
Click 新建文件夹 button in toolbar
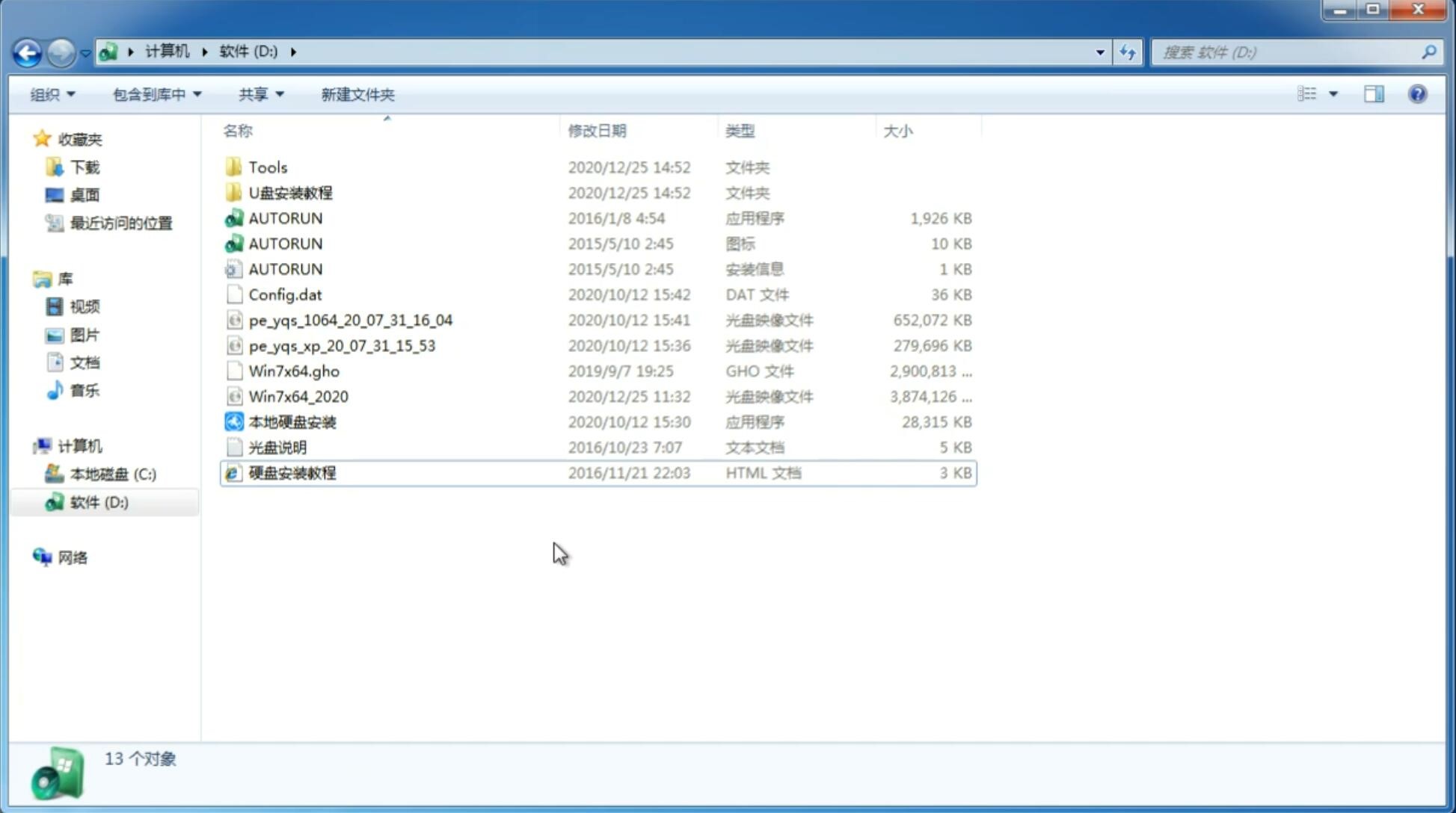tap(357, 94)
